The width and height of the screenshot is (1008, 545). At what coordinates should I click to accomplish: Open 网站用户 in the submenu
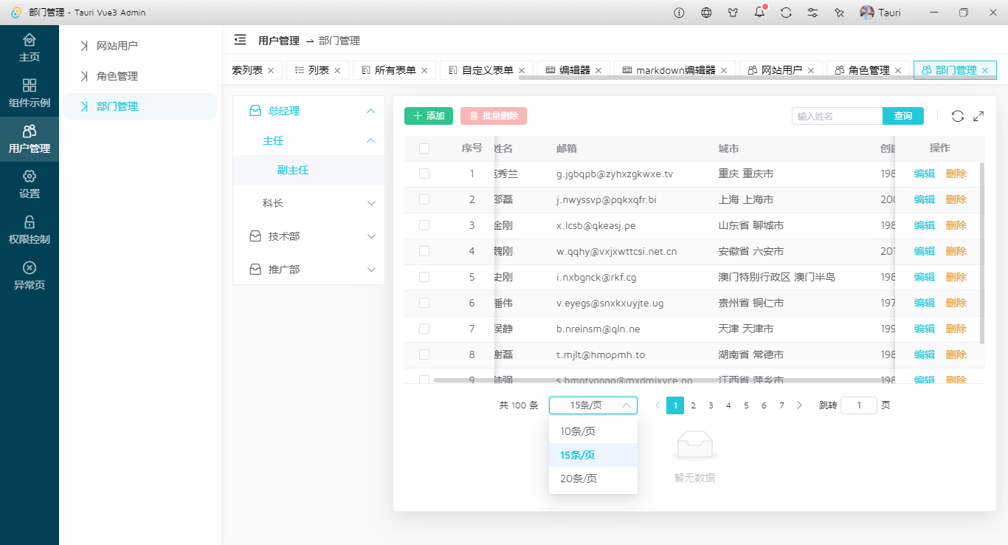117,46
